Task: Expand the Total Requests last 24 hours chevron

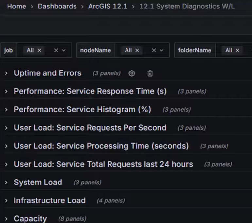Action: click(x=6, y=164)
